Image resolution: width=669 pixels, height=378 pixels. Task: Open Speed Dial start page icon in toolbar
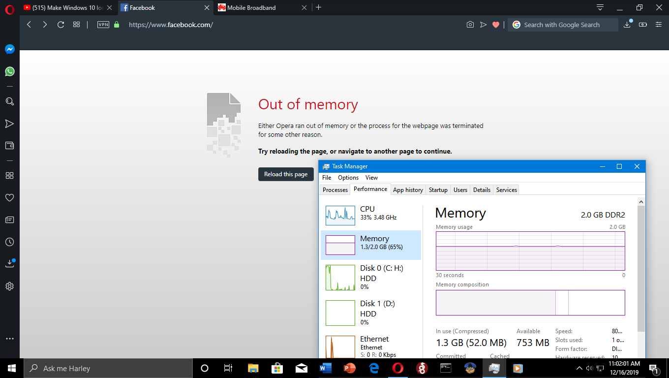click(x=76, y=25)
